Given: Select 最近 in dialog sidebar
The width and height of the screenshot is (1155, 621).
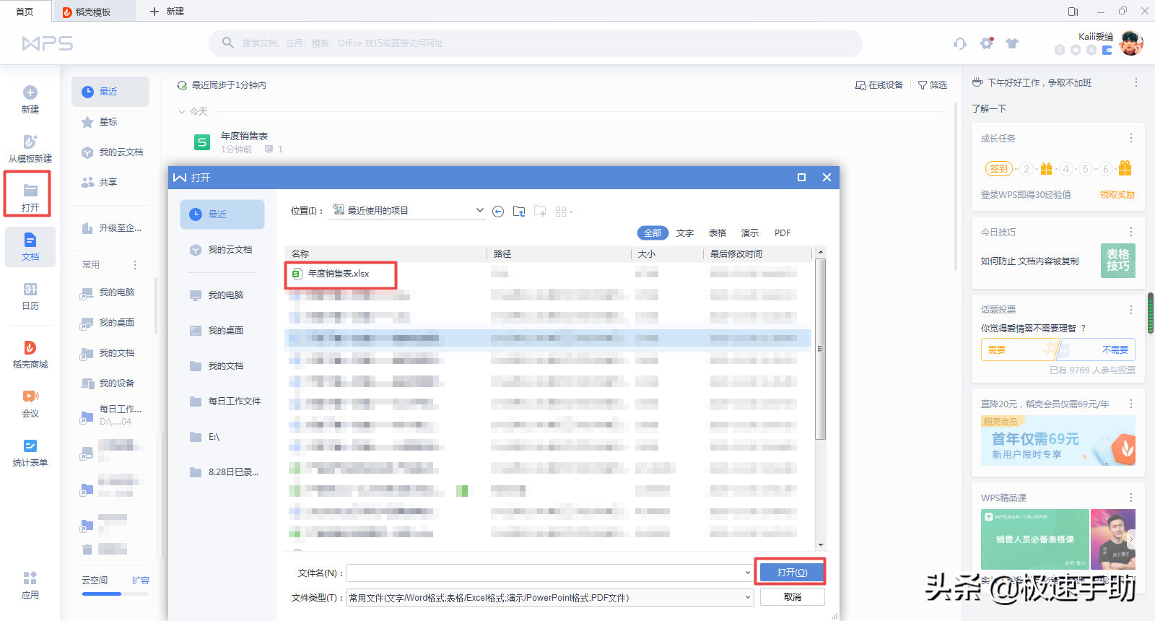Looking at the screenshot, I should point(222,214).
